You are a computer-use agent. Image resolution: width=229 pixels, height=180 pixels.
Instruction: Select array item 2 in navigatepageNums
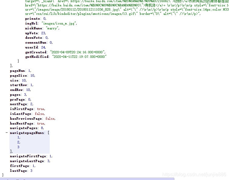coord(18,142)
